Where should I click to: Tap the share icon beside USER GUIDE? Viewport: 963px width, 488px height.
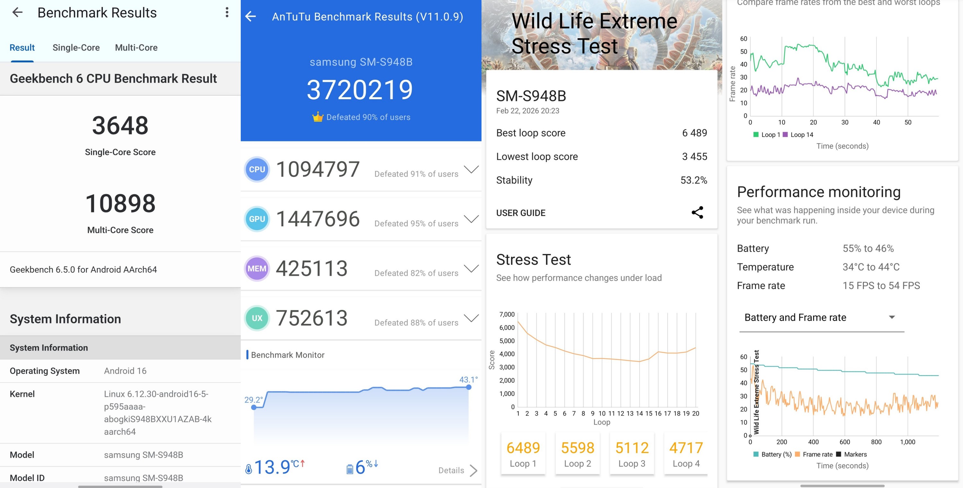tap(697, 213)
